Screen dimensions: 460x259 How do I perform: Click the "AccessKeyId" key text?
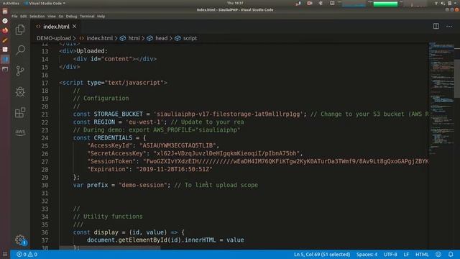pos(110,145)
